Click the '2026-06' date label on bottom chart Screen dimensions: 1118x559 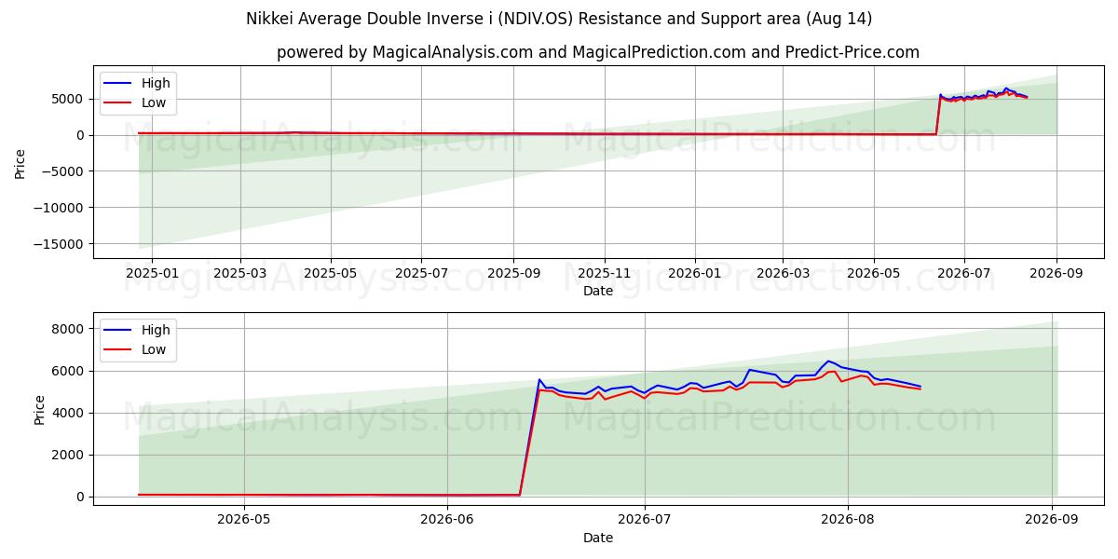click(447, 520)
